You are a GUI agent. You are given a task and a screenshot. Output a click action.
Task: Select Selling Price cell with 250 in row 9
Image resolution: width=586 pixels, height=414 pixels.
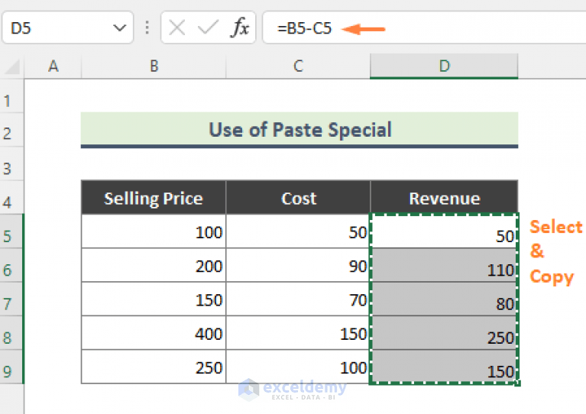[154, 367]
